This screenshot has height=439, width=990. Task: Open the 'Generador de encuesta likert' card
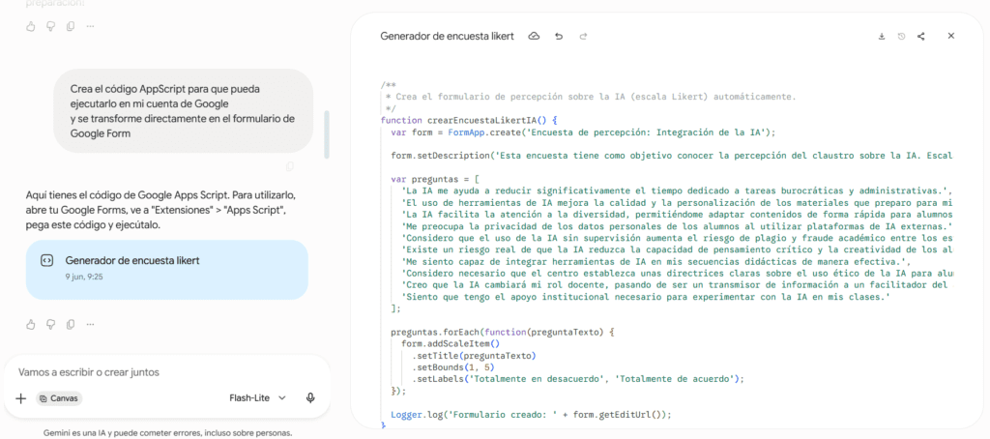point(166,269)
